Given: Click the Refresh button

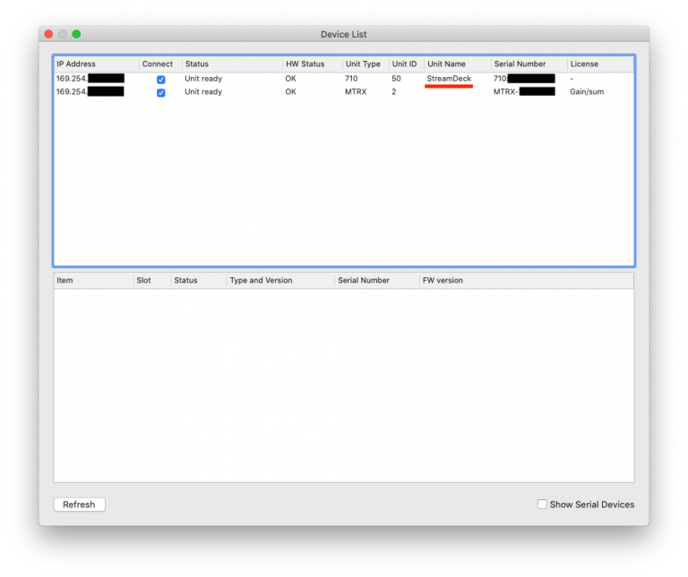Looking at the screenshot, I should pyautogui.click(x=79, y=505).
